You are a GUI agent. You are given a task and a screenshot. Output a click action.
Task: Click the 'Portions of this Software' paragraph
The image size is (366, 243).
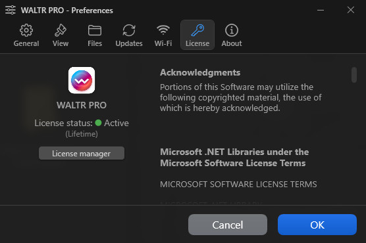click(241, 98)
